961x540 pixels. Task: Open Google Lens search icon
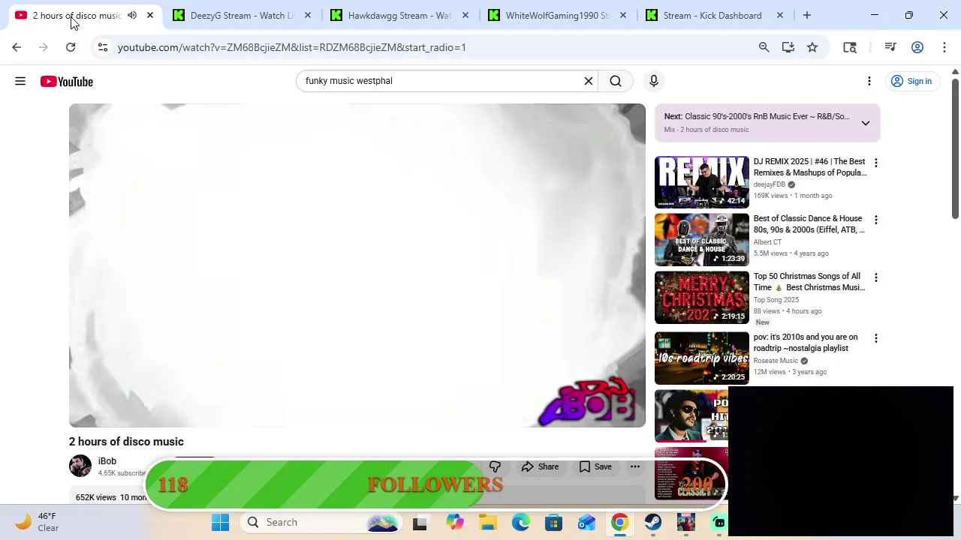click(x=850, y=47)
